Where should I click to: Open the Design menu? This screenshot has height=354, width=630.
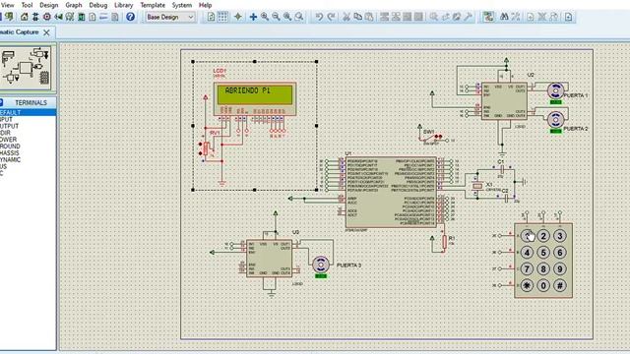point(49,5)
